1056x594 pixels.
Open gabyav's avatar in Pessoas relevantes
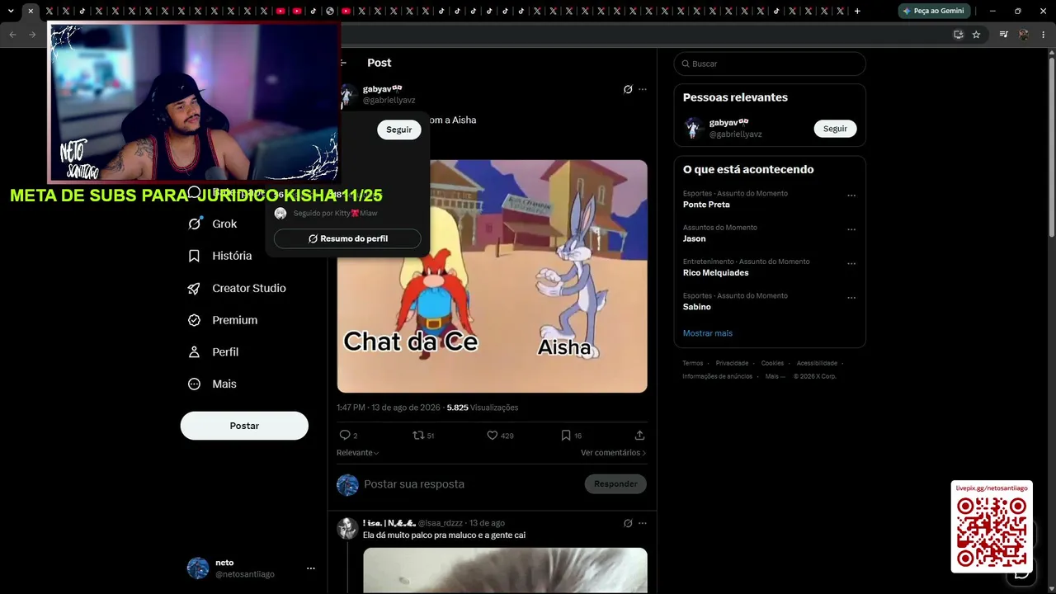coord(693,128)
